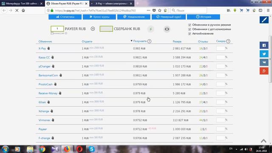Open Firefox hamburger menu
Viewport: 272px width, 153px height.
268,10
